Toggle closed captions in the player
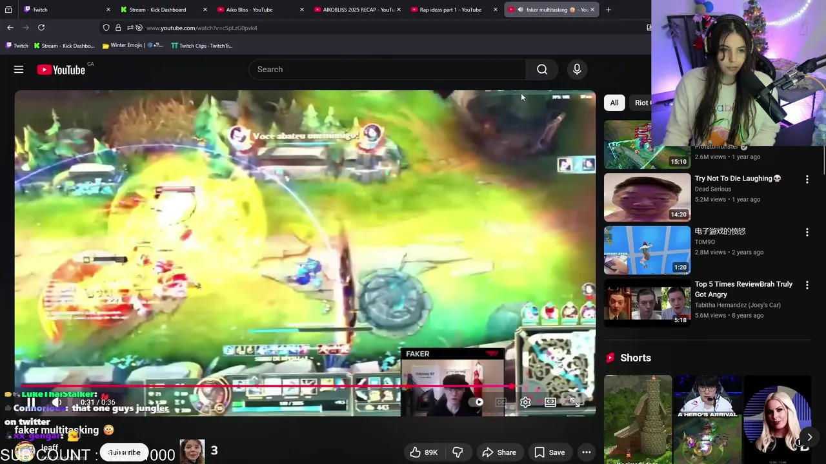 pos(501,402)
